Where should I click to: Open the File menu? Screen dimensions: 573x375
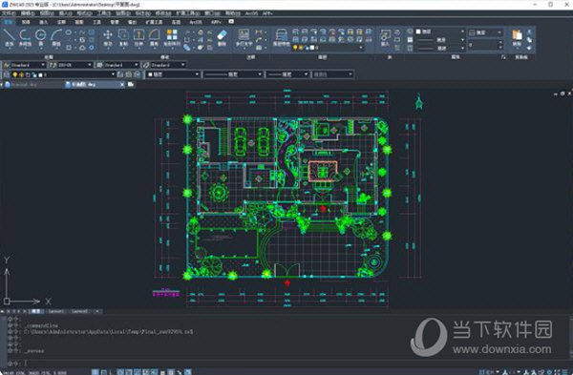click(8, 13)
